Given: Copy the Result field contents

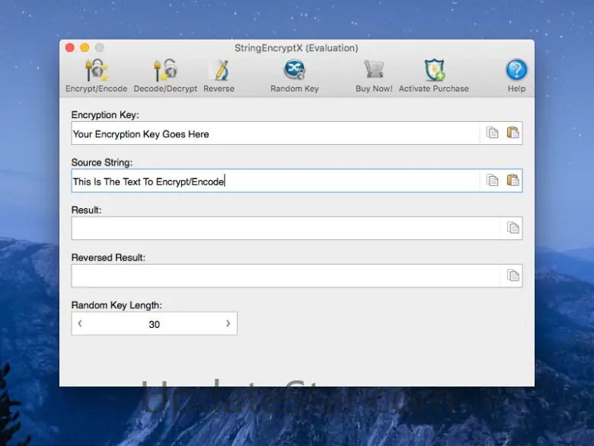Looking at the screenshot, I should (x=513, y=228).
